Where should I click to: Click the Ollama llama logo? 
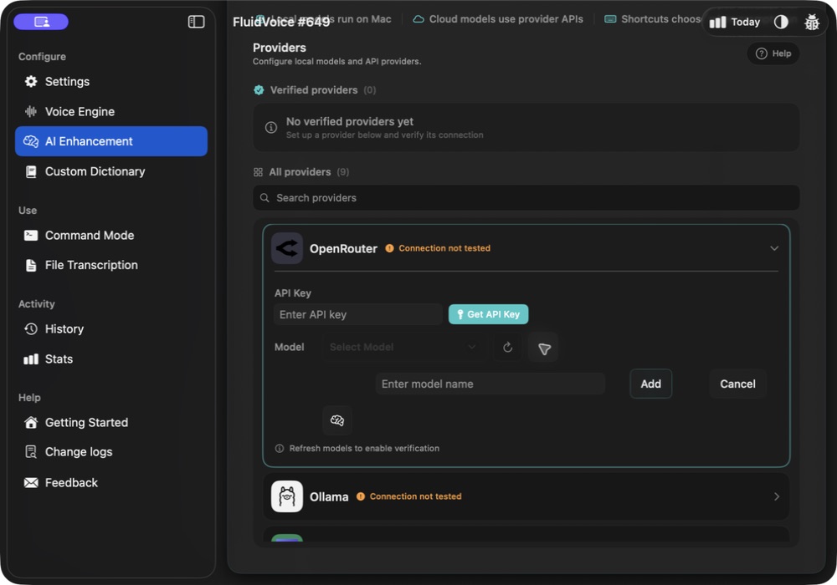pyautogui.click(x=286, y=496)
